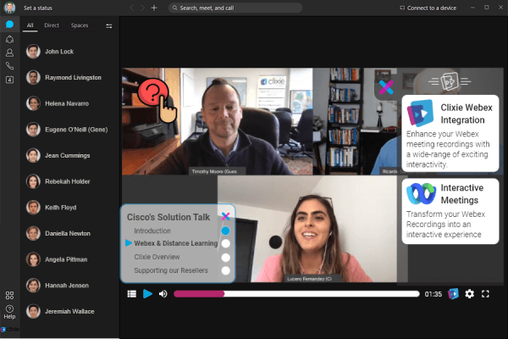Open chat with Angela Pittman
The height and width of the screenshot is (339, 508).
pos(69,259)
